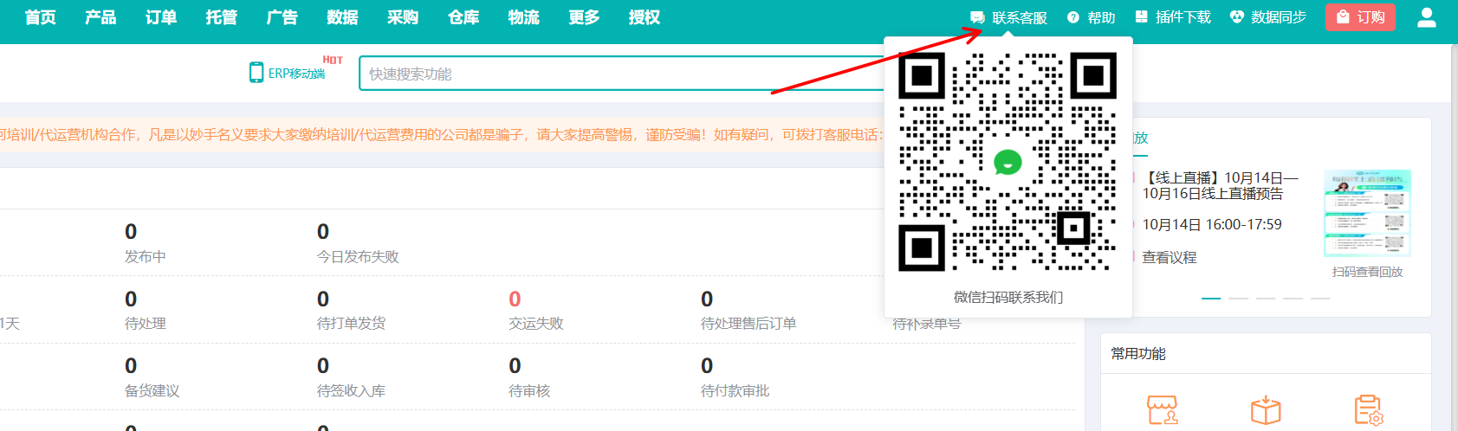Screen dimensions: 1458x431
Task: Open the 数据 menu
Action: point(342,17)
